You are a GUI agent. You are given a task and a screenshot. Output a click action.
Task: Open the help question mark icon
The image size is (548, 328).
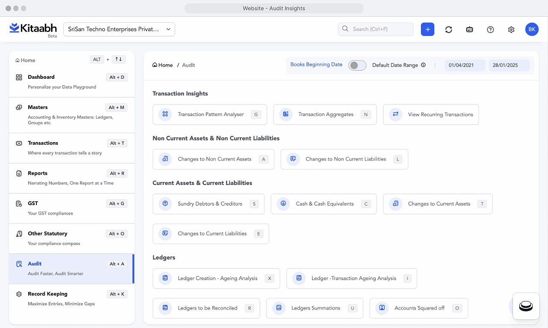pos(490,29)
